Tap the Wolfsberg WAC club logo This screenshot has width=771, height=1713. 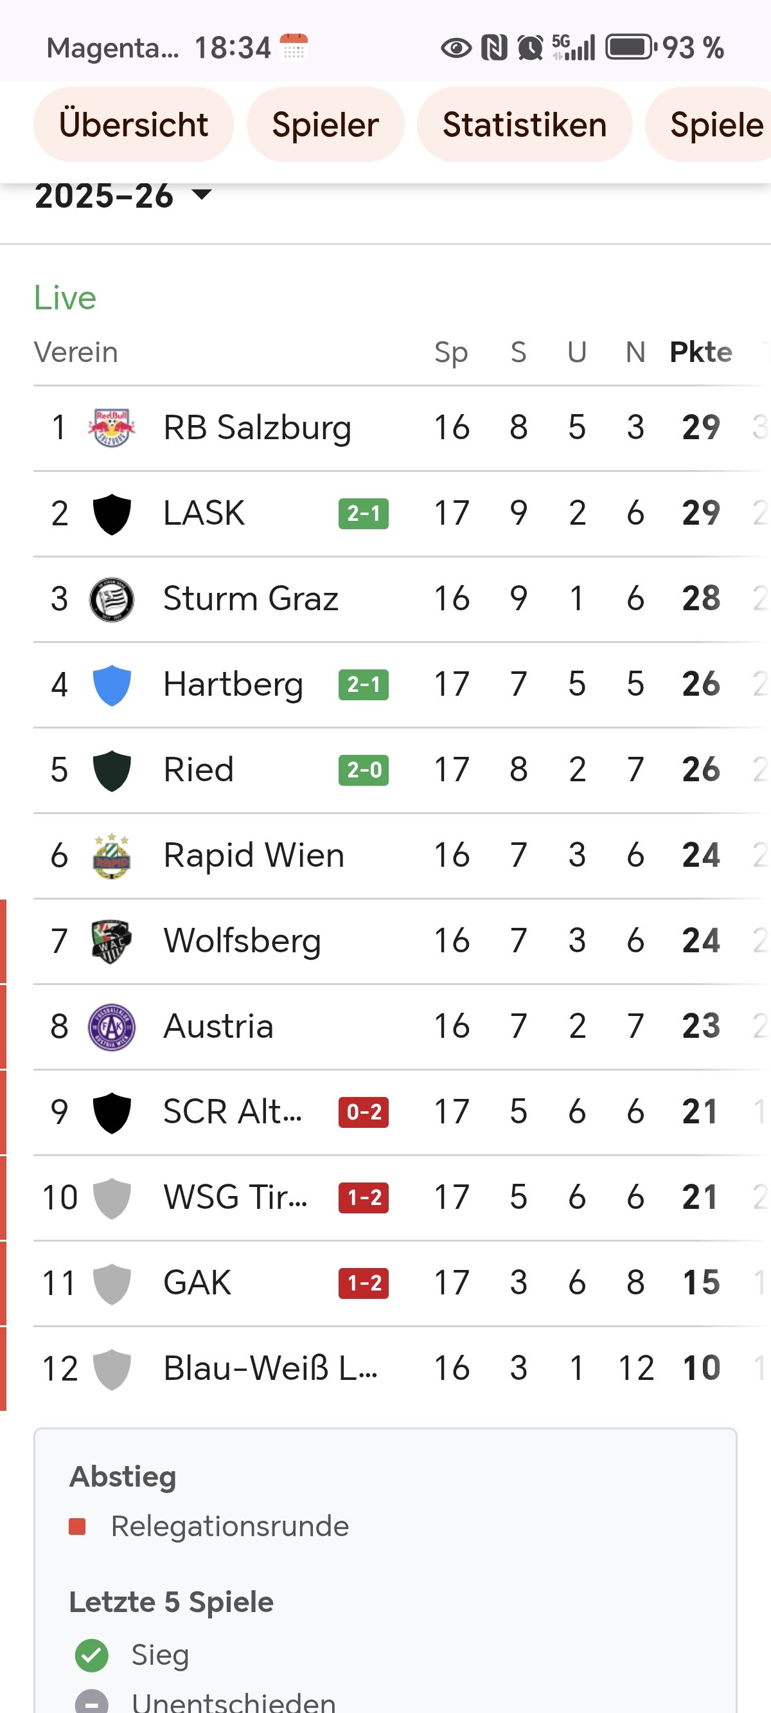click(112, 941)
